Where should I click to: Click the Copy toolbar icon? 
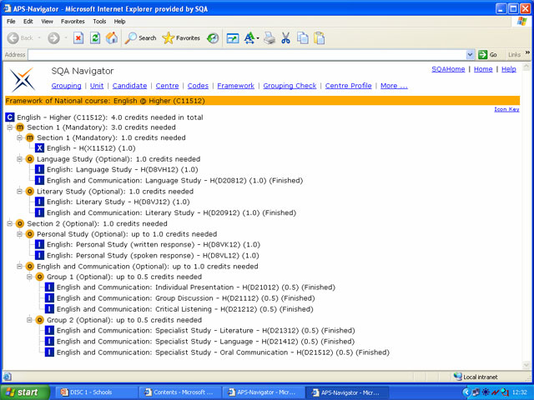point(302,38)
